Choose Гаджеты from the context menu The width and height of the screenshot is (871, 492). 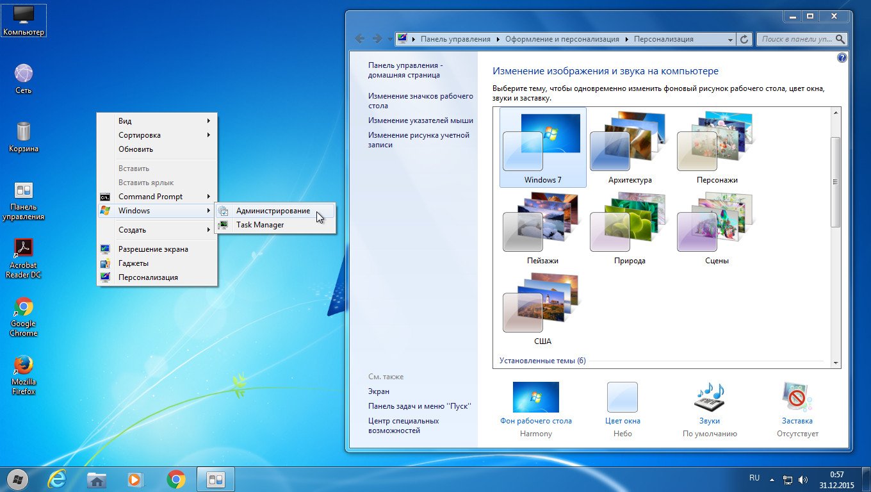pos(157,263)
